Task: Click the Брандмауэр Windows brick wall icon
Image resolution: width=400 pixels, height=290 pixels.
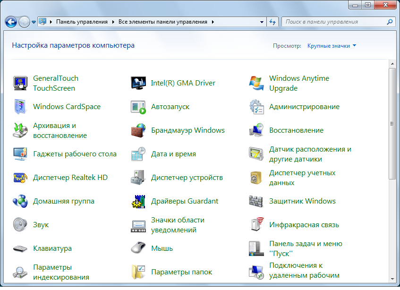Action: 138,130
